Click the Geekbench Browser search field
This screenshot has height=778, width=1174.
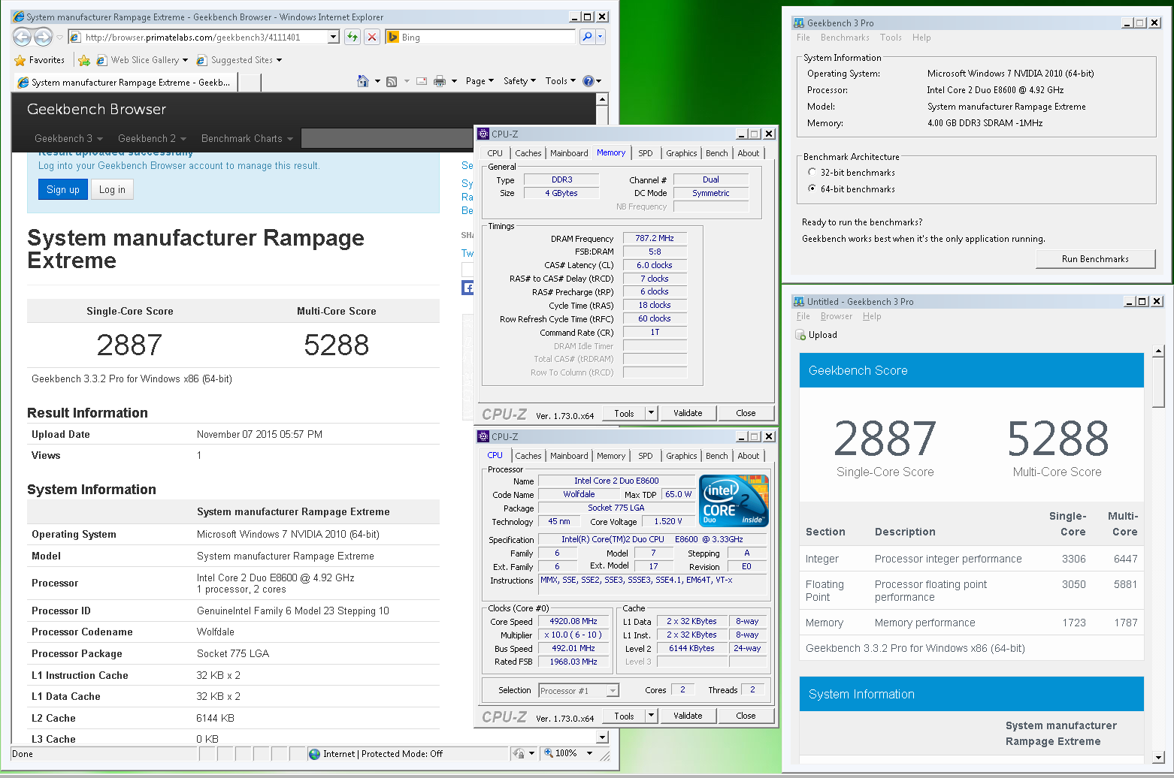[x=387, y=138]
